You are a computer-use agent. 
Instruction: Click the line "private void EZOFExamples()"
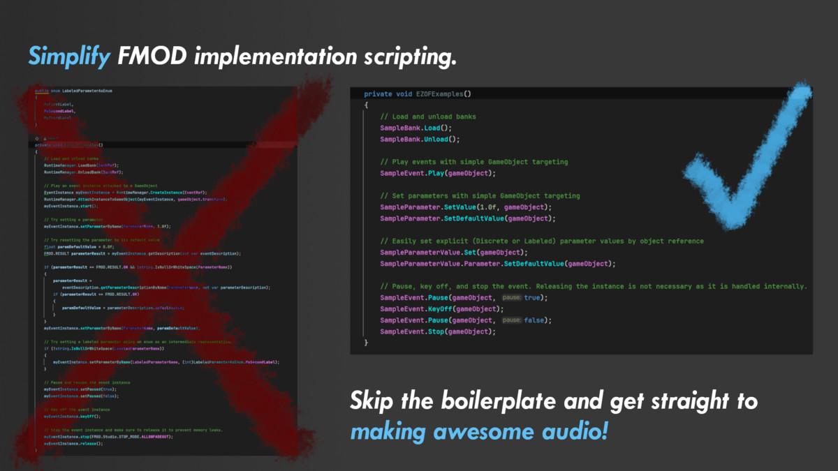coord(418,94)
